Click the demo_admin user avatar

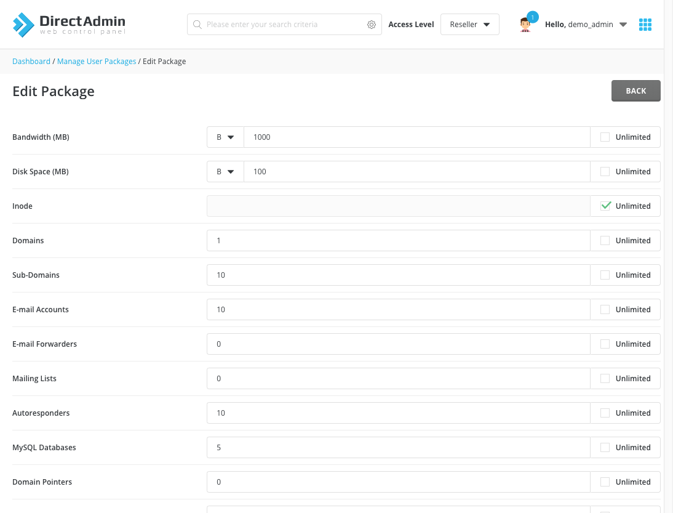click(x=525, y=25)
